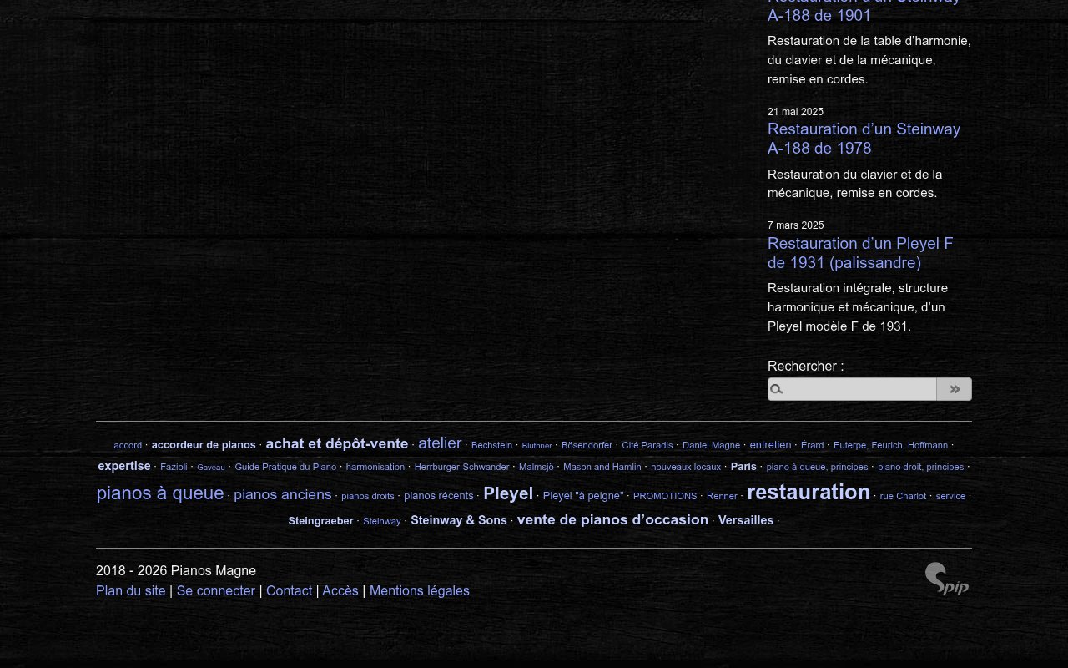Image resolution: width=1068 pixels, height=668 pixels.
Task: Select the 'nouveaux locaux' tag
Action: tap(686, 467)
